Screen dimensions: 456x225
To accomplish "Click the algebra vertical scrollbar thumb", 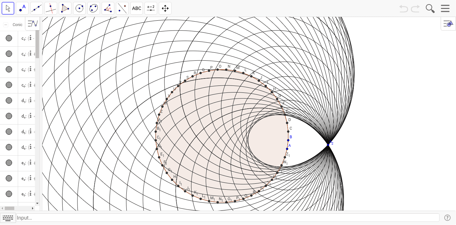I will (x=37, y=44).
